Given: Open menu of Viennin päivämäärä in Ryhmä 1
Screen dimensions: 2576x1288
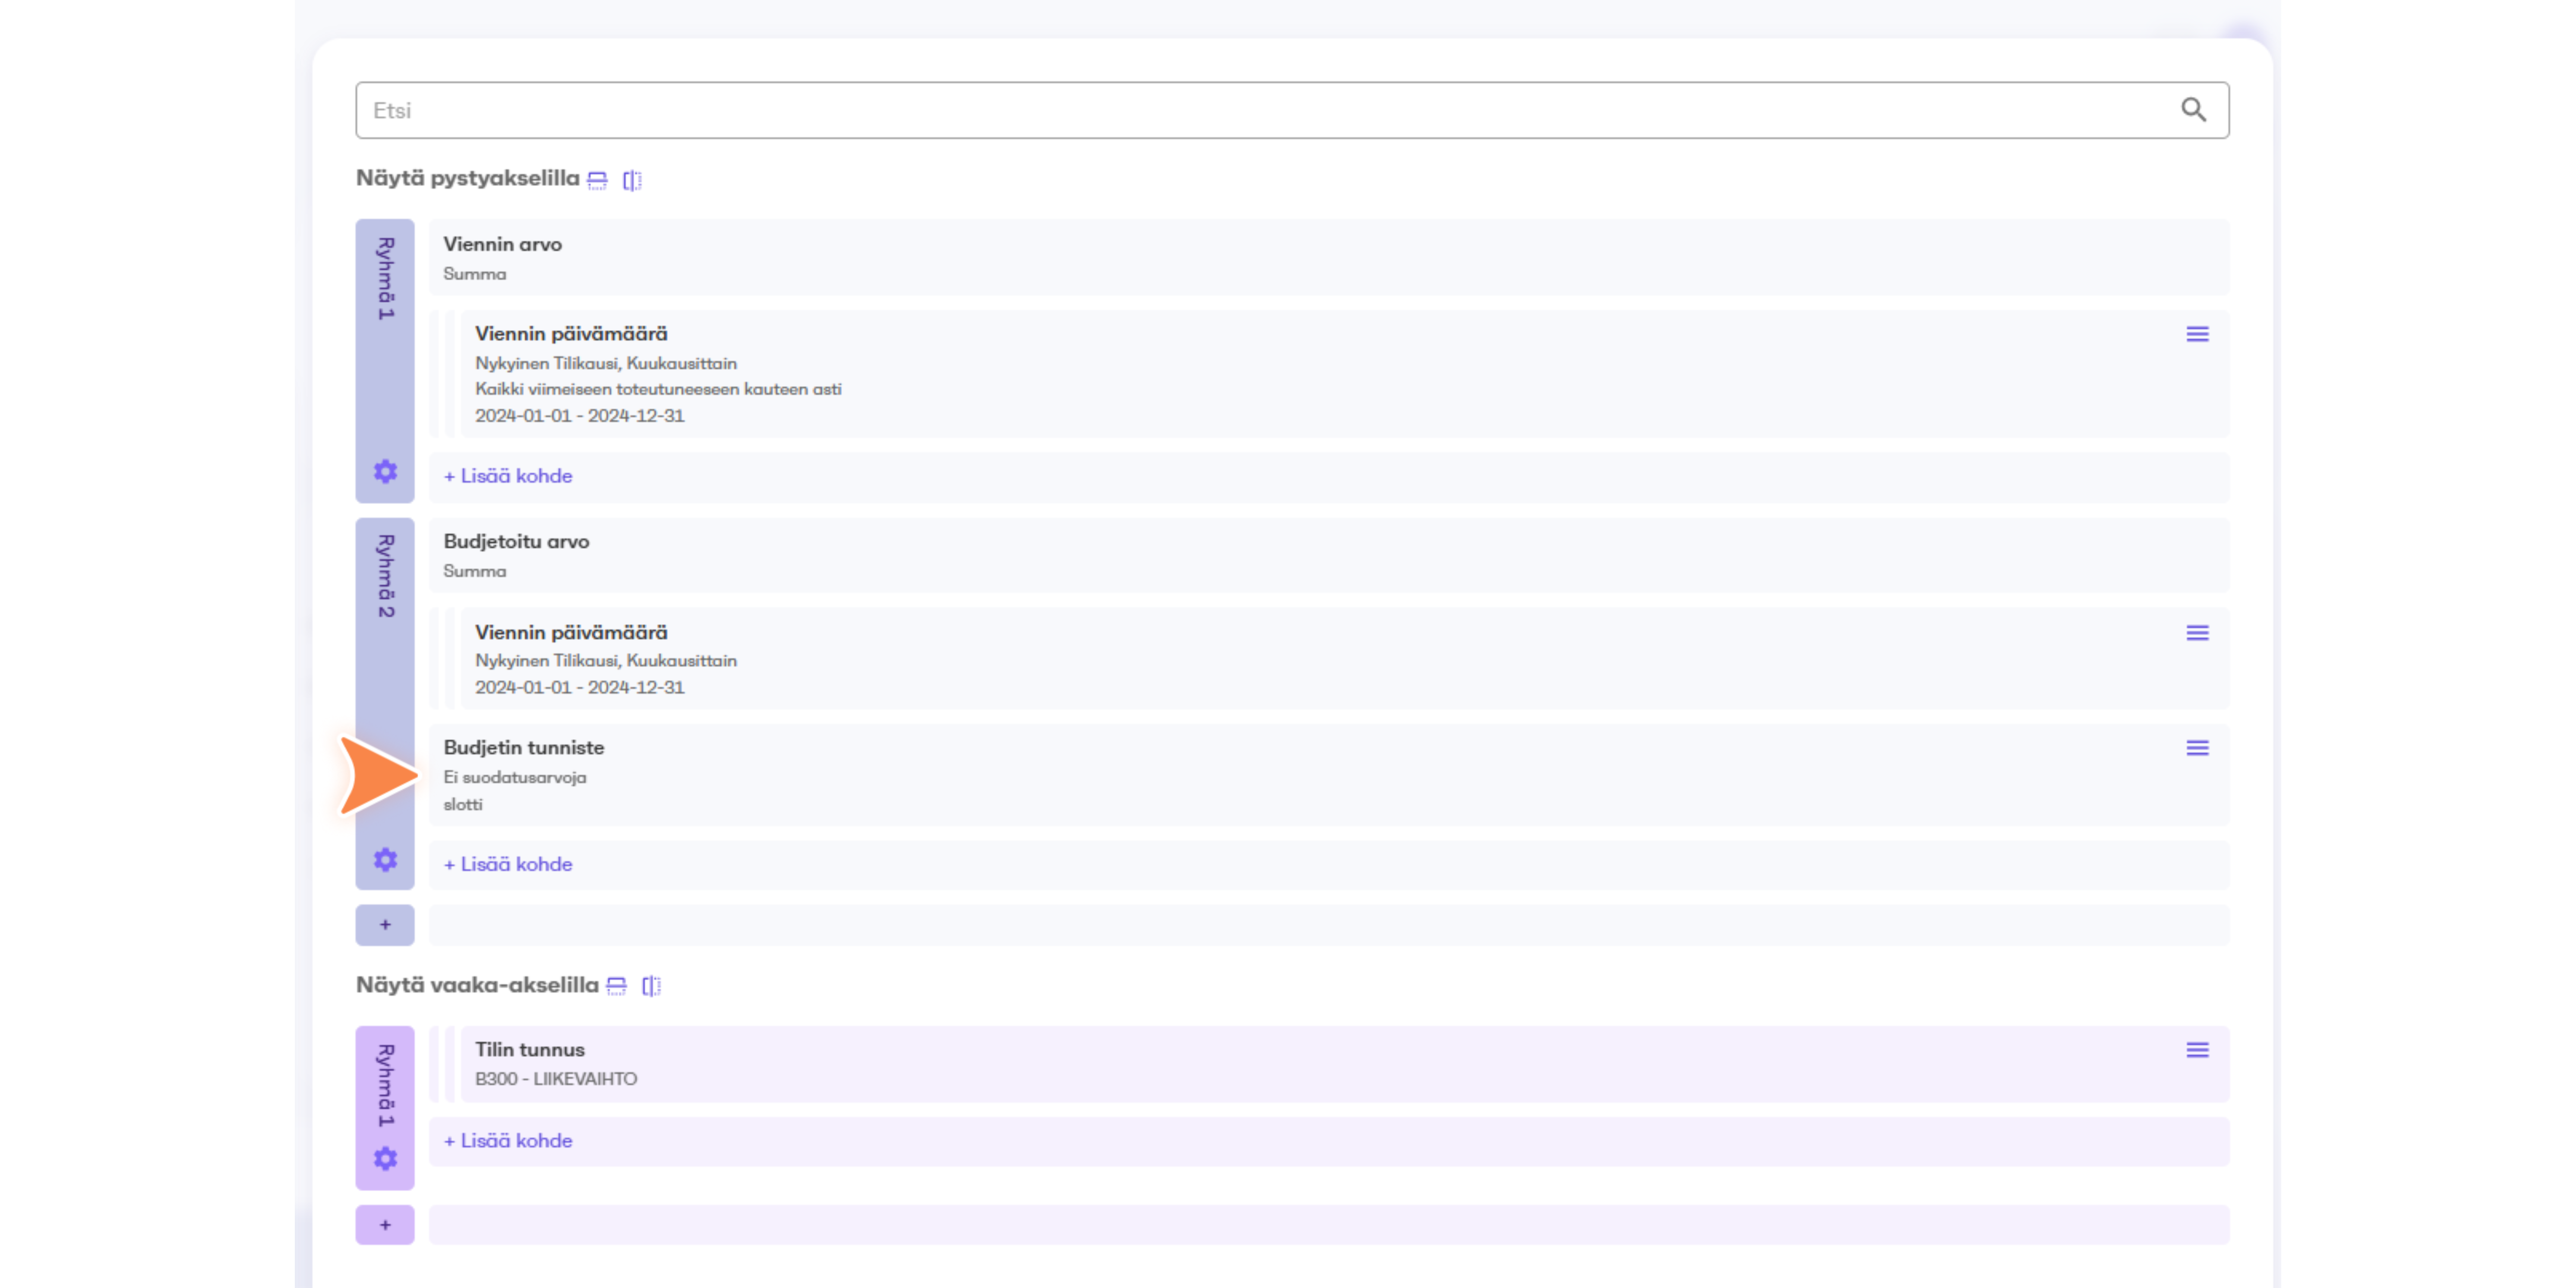Looking at the screenshot, I should pos(2197,334).
